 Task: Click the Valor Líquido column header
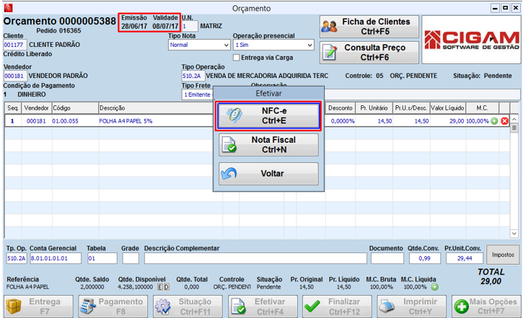pyautogui.click(x=447, y=108)
